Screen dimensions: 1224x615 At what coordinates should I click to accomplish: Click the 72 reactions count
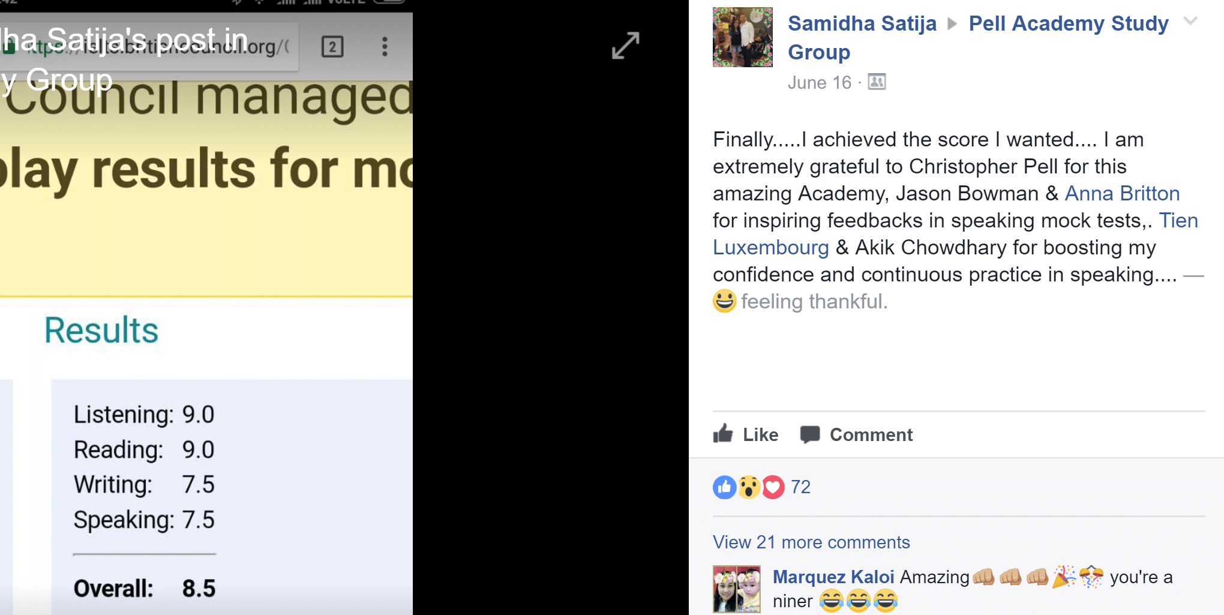[800, 487]
